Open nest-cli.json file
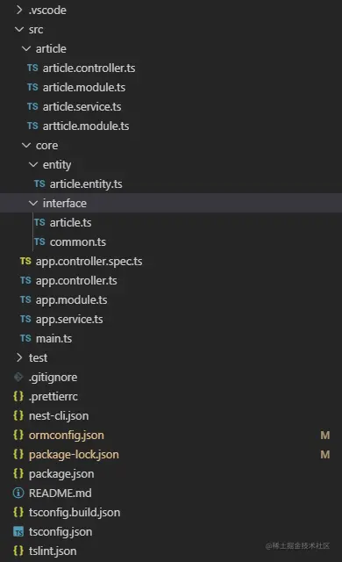This screenshot has width=342, height=562. point(59,415)
